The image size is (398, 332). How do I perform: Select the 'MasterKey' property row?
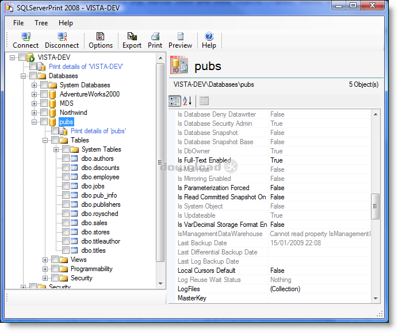coord(273,298)
